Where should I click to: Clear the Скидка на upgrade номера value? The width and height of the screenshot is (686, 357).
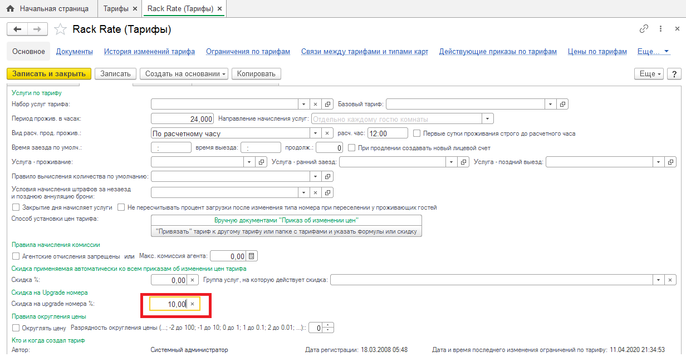click(192, 304)
